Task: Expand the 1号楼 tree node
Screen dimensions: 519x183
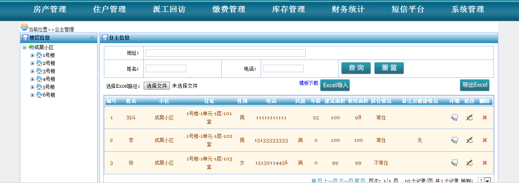Action: [x=33, y=55]
